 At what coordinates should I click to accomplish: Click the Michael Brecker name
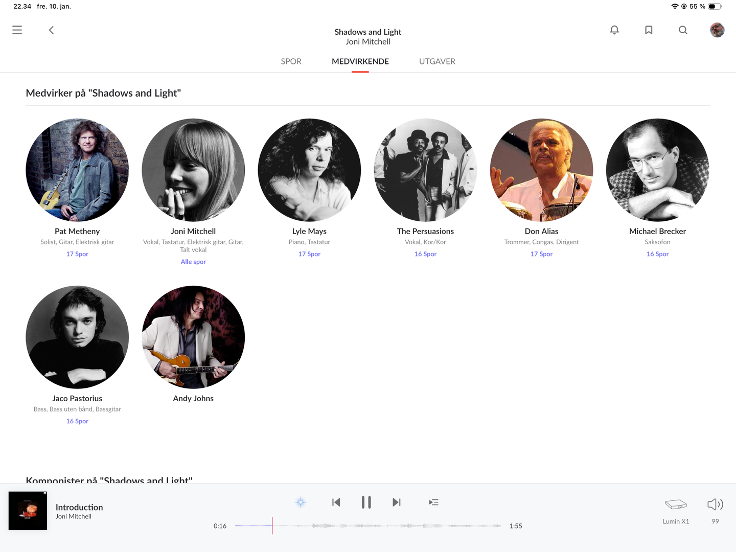point(657,232)
